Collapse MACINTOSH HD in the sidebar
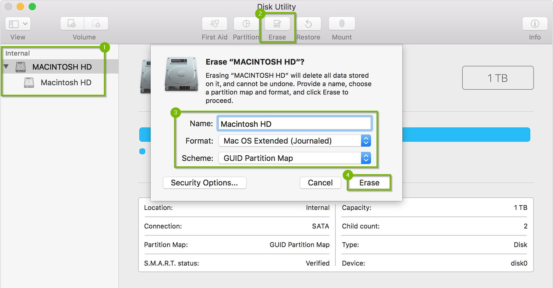This screenshot has height=288, width=553. (6, 67)
